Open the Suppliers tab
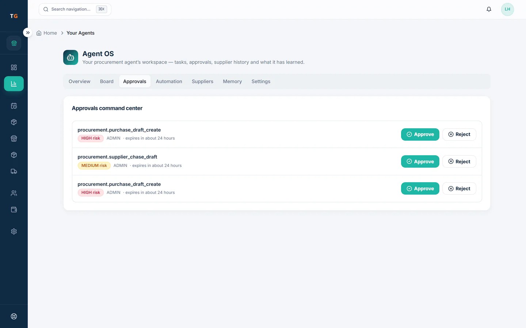 point(202,82)
